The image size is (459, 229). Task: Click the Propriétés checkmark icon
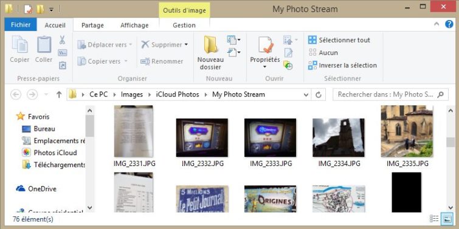point(266,45)
